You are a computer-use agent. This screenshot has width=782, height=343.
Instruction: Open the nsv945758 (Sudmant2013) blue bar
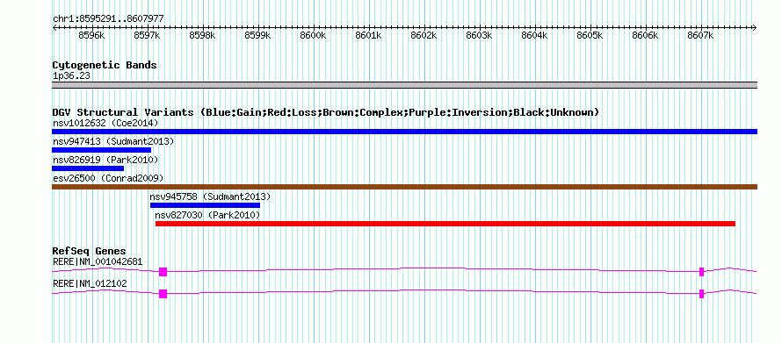pyautogui.click(x=205, y=205)
